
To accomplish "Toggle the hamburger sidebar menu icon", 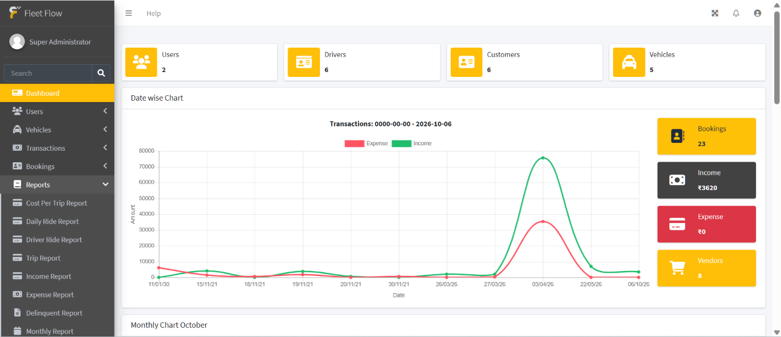I will (x=128, y=13).
